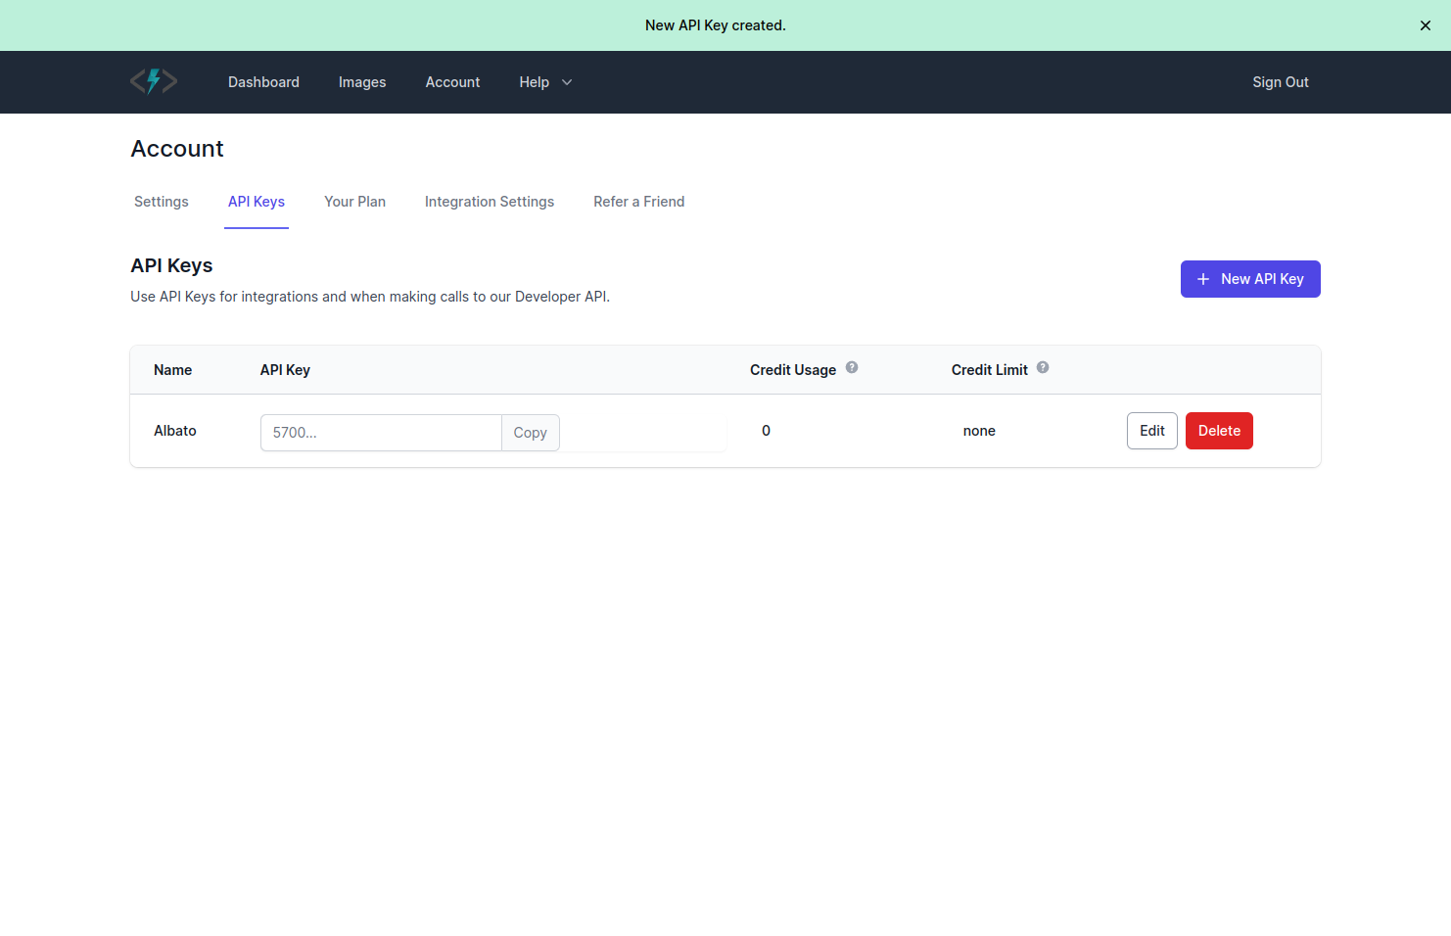Edit the Albato API key
1451x936 pixels.
pyautogui.click(x=1152, y=431)
